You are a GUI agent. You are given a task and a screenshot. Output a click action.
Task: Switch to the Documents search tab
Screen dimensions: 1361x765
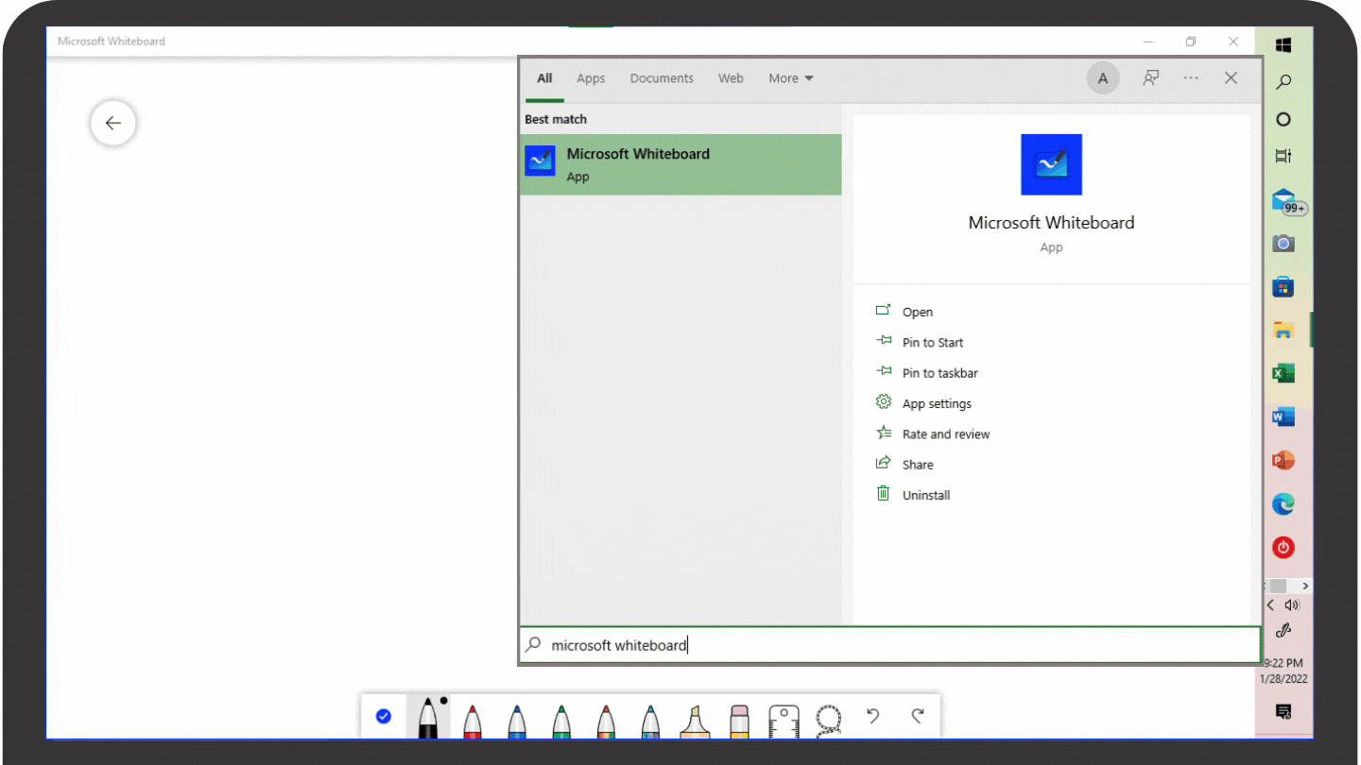662,78
